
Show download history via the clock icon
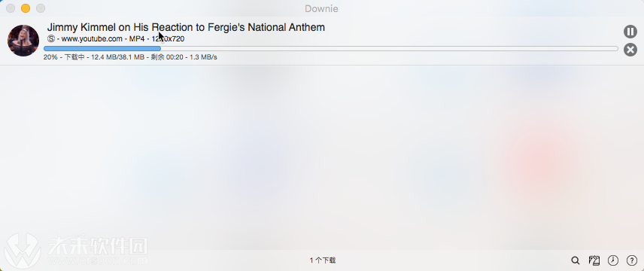tap(613, 260)
